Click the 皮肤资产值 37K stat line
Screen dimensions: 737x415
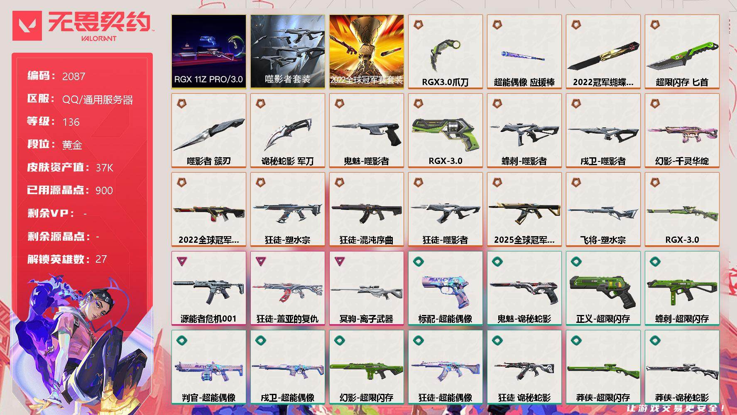coord(70,167)
